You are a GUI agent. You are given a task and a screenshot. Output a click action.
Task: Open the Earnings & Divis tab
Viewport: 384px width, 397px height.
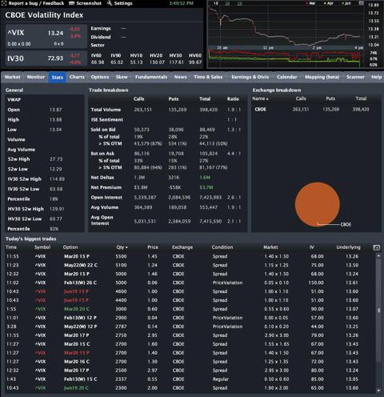coord(250,77)
